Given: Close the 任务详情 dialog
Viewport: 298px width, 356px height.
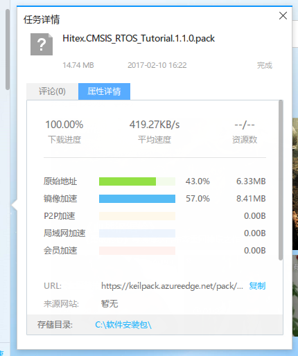Looking at the screenshot, I should 283,16.
